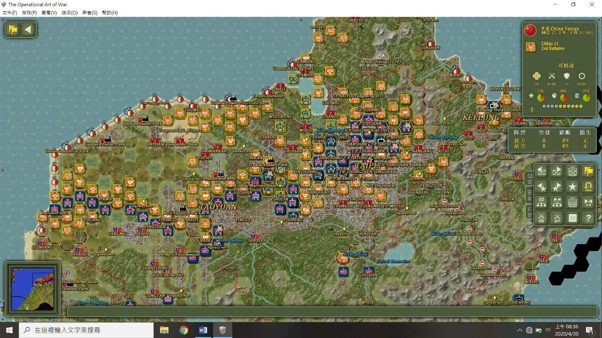This screenshot has height=338, width=602.
Task: Click the white star formation icon
Action: point(572,187)
